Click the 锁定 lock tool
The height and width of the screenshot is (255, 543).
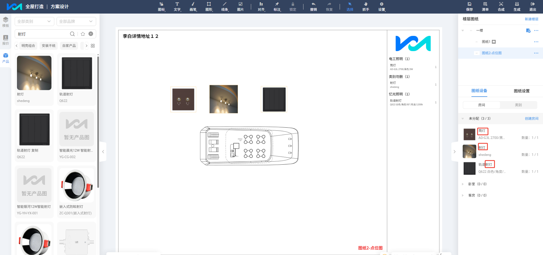click(293, 6)
